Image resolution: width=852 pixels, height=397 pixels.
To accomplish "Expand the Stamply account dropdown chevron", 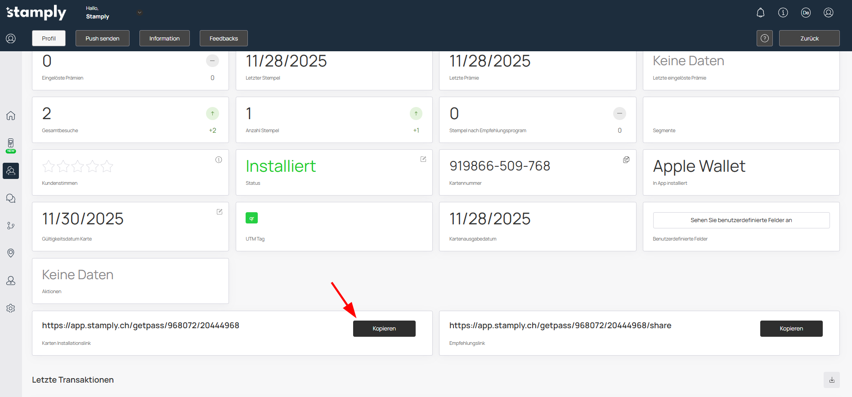I will [140, 13].
